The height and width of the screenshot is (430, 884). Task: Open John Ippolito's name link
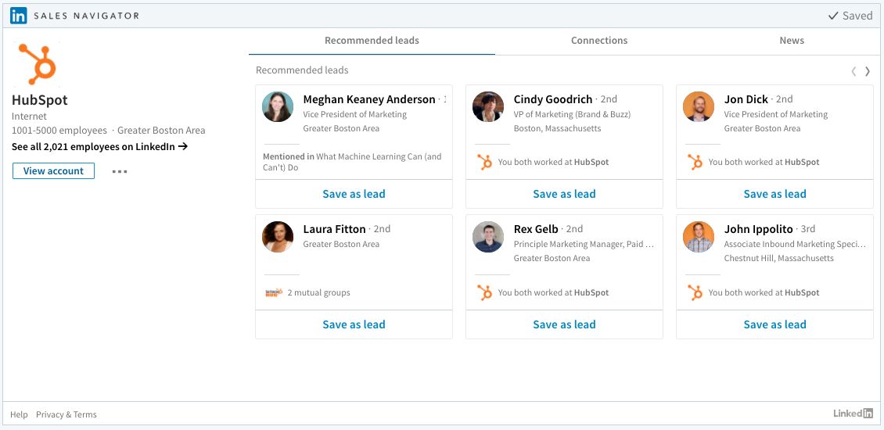(758, 229)
